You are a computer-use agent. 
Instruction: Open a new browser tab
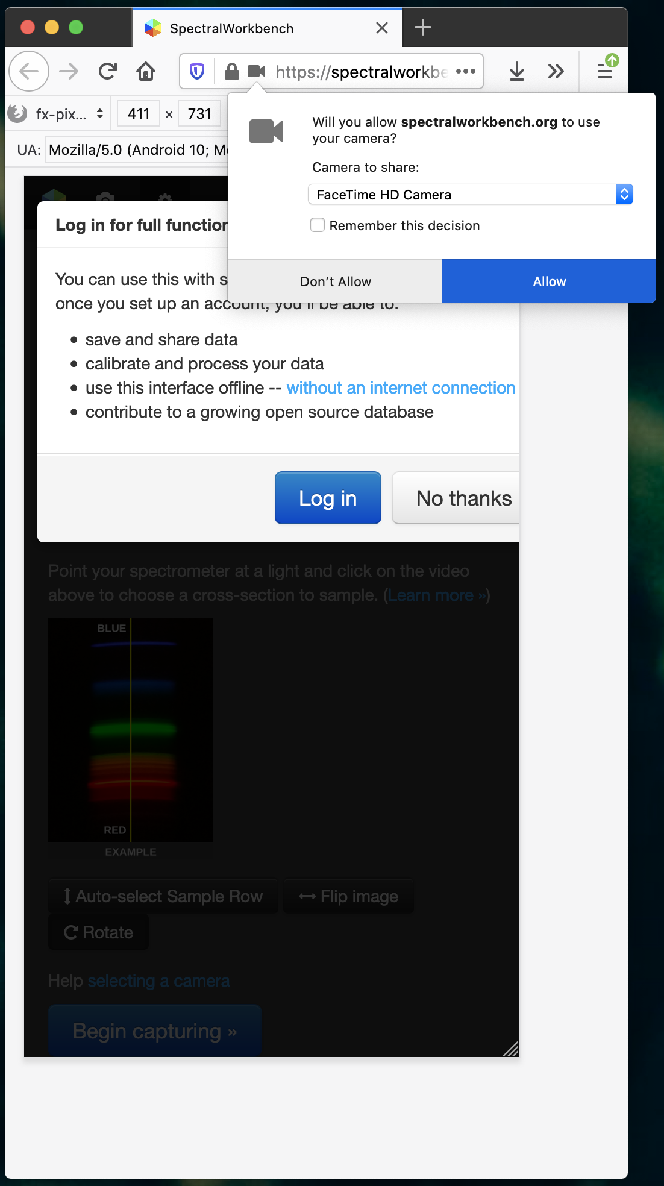[x=423, y=27]
